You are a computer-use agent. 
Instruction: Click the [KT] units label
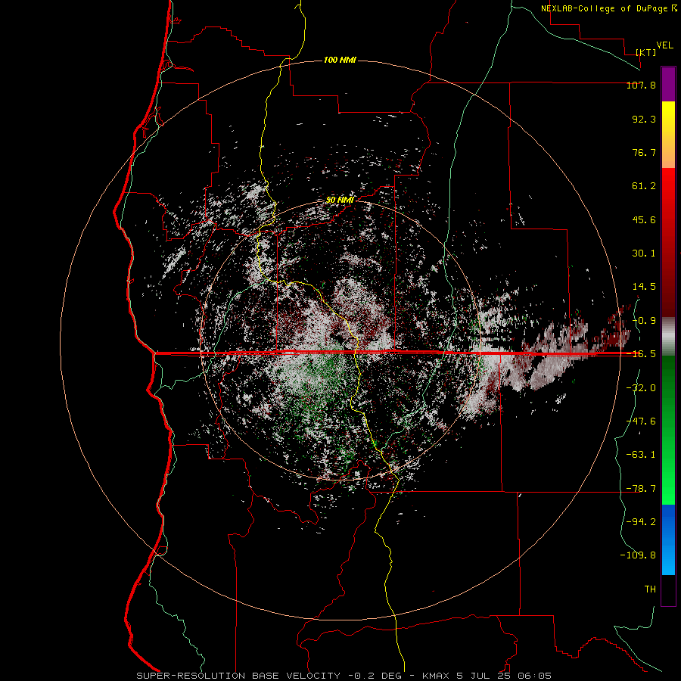646,52
